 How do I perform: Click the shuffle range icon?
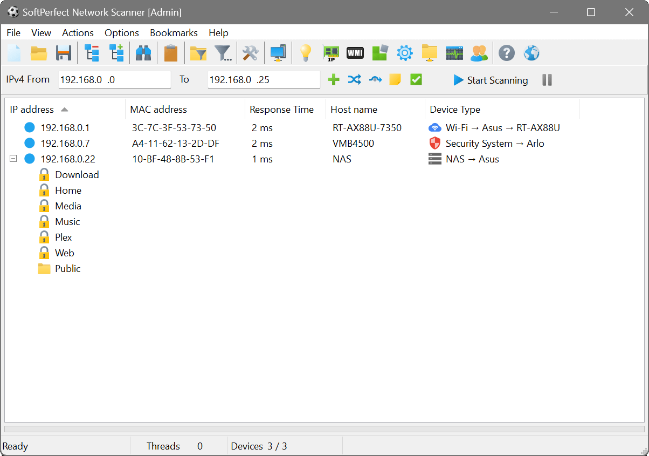coord(354,79)
